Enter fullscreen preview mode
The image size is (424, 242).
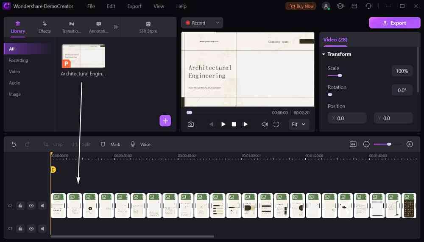276,124
